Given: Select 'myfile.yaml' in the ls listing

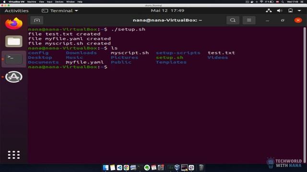Looking at the screenshot, I should [85, 62].
